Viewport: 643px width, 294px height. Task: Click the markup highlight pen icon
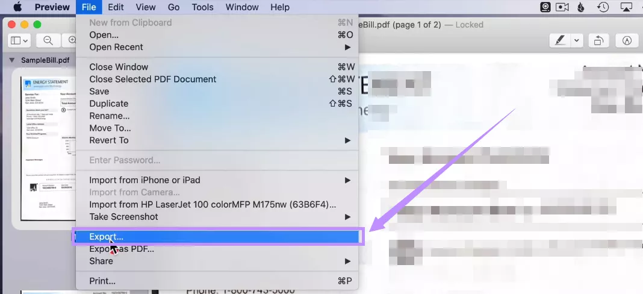(x=560, y=40)
